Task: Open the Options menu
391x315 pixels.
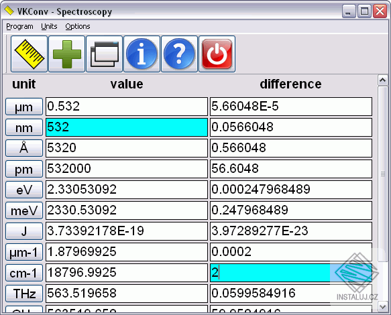Action: pos(78,26)
